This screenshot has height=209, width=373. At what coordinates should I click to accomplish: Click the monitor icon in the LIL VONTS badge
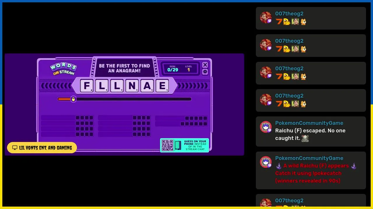point(15,148)
